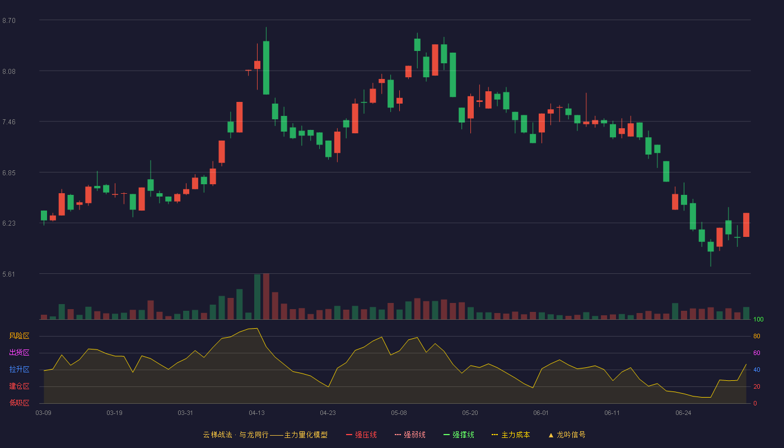Image resolution: width=784 pixels, height=448 pixels.
Task: Select the tallest green candlestick near 04-13
Action: pyautogui.click(x=266, y=68)
